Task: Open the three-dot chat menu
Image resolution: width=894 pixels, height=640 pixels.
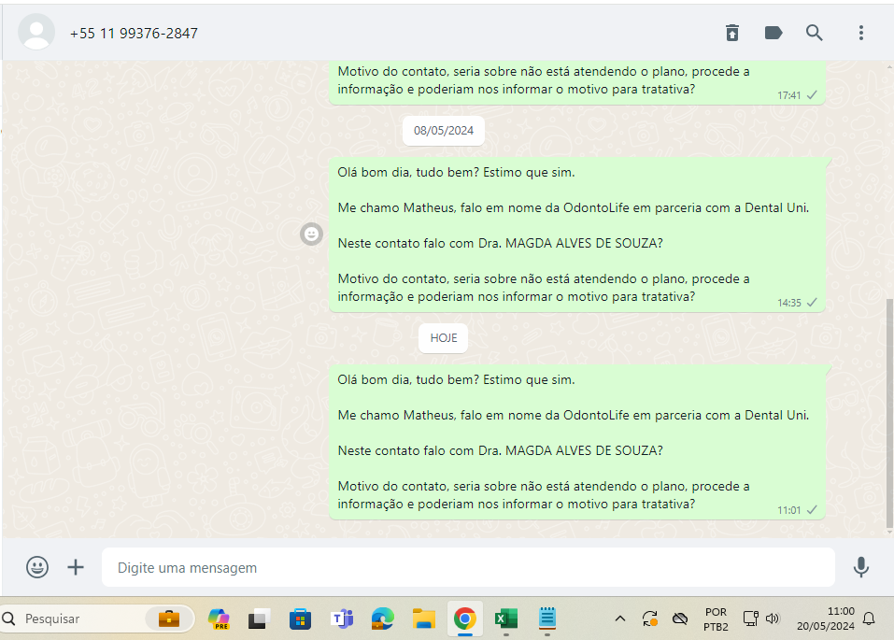Action: [861, 33]
